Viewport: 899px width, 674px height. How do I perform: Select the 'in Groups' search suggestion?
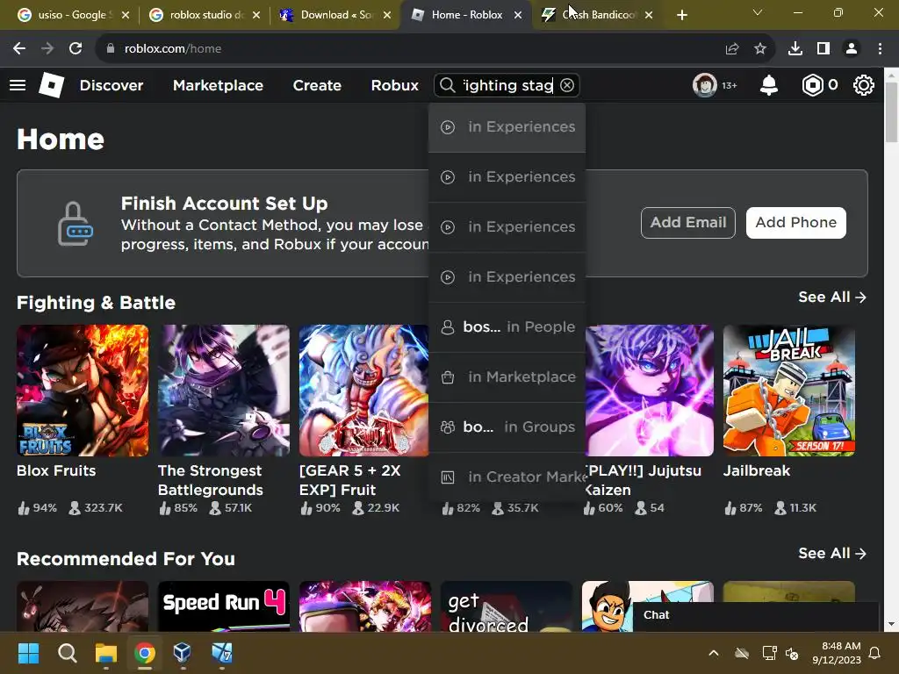point(507,427)
